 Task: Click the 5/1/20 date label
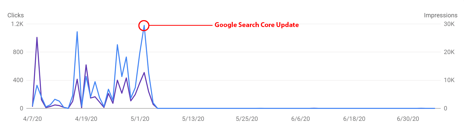tap(140, 119)
